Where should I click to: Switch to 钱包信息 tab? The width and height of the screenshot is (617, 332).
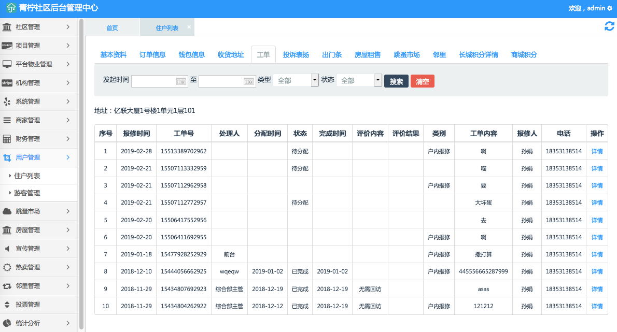[x=192, y=54]
